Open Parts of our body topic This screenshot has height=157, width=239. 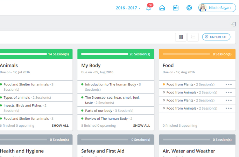click(100, 111)
